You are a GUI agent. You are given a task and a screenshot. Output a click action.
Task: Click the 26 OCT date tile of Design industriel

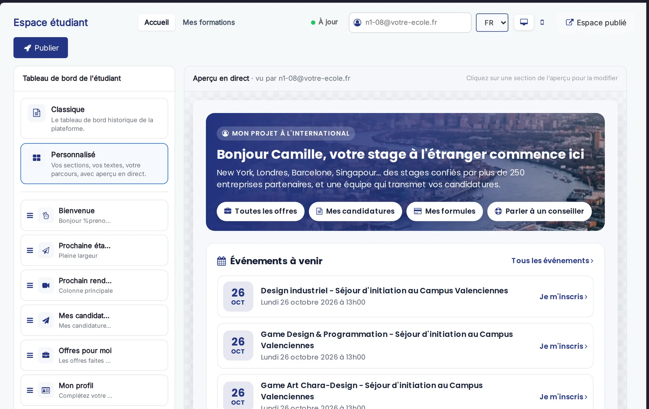coord(238,296)
